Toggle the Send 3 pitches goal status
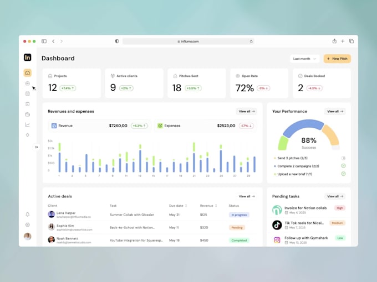 (x=344, y=158)
